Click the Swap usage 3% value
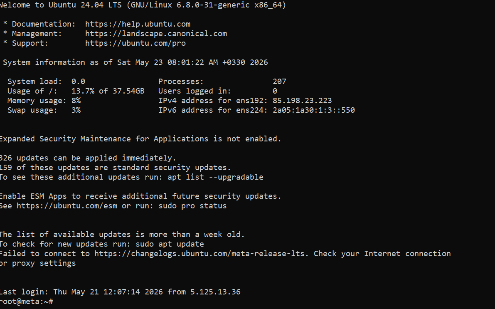495x309 pixels. pyautogui.click(x=76, y=110)
